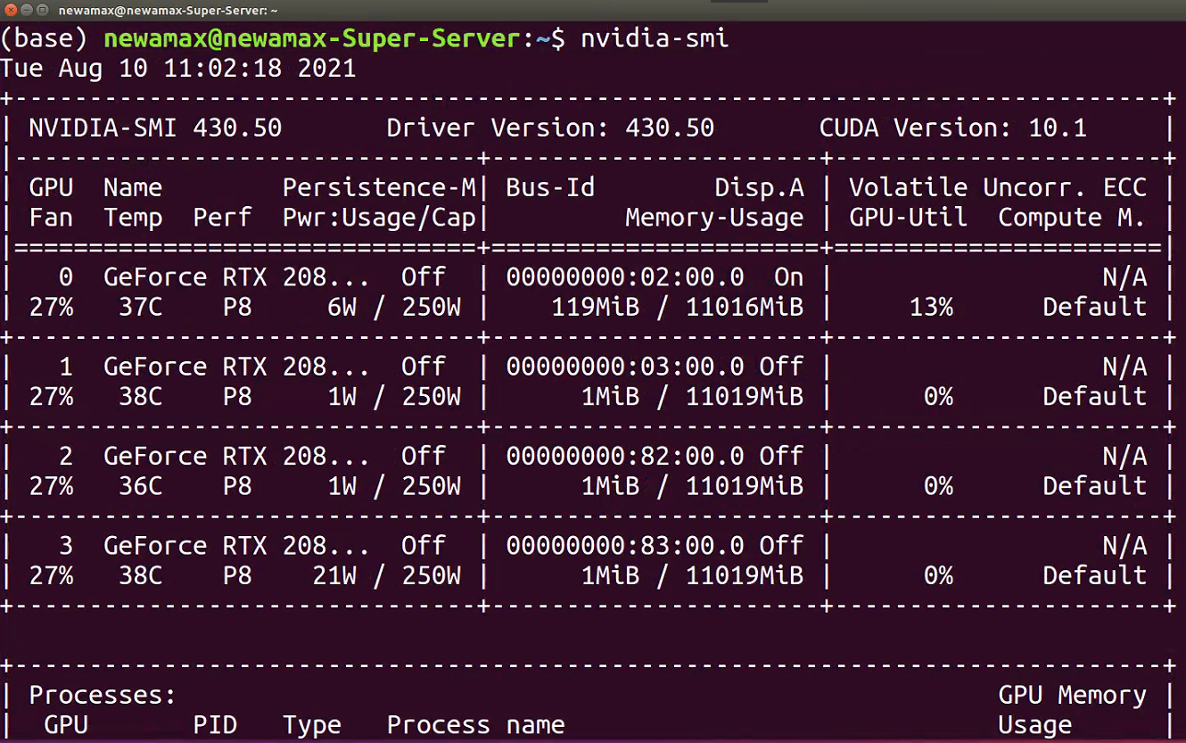The height and width of the screenshot is (743, 1186).
Task: Click GPU 1 memory 1MiB / 11019MiB
Action: pos(692,396)
